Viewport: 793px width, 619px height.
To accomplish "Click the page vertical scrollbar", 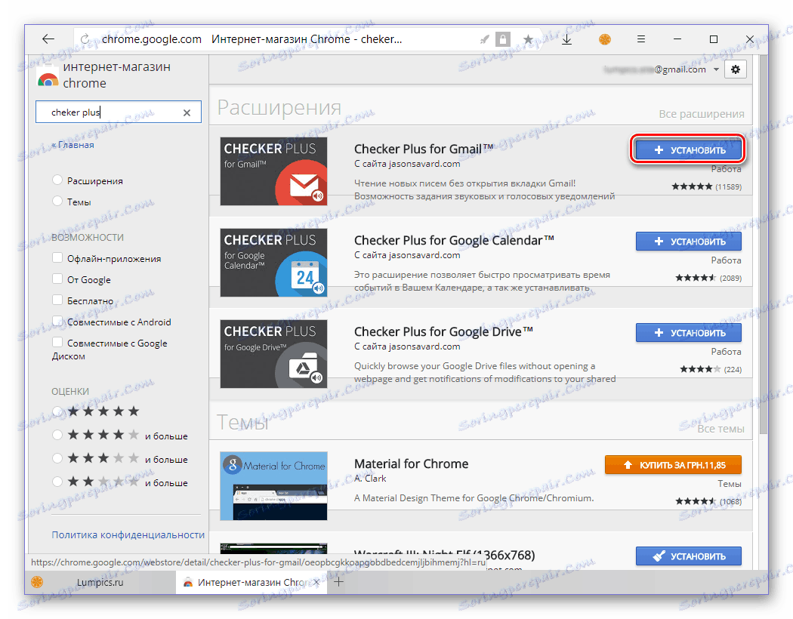I will [x=764, y=245].
